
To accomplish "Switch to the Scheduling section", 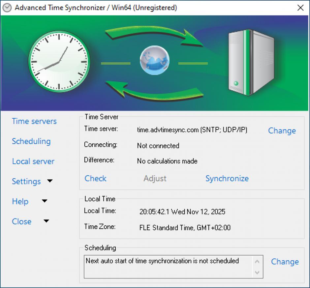I will [31, 141].
